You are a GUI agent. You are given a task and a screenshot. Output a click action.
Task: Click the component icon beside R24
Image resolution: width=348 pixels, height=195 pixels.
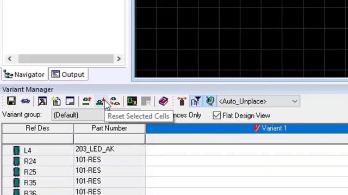click(16, 161)
